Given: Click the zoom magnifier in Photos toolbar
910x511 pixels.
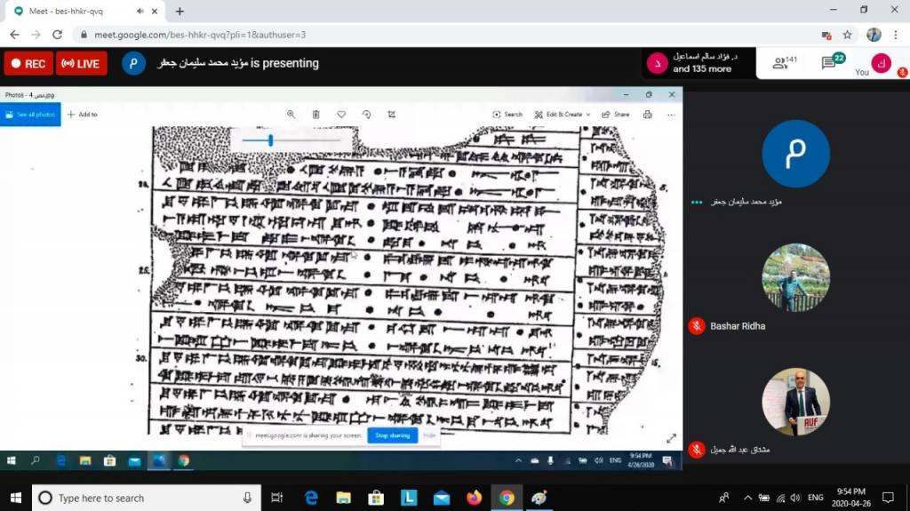Looking at the screenshot, I should click(291, 115).
